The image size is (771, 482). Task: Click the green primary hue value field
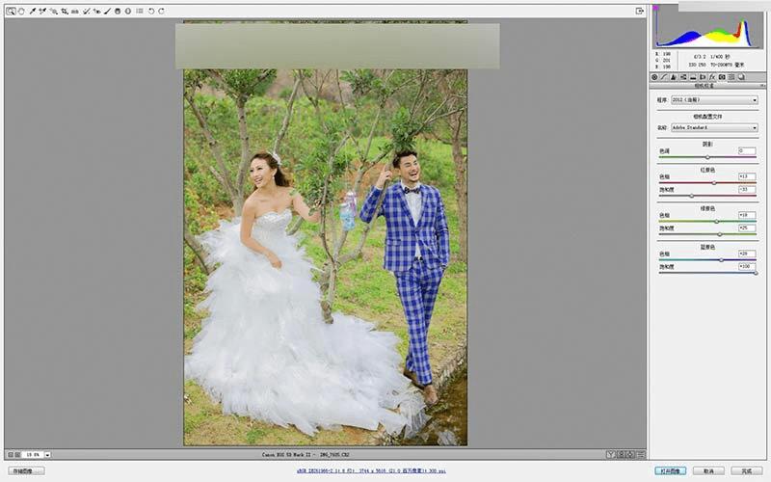747,215
